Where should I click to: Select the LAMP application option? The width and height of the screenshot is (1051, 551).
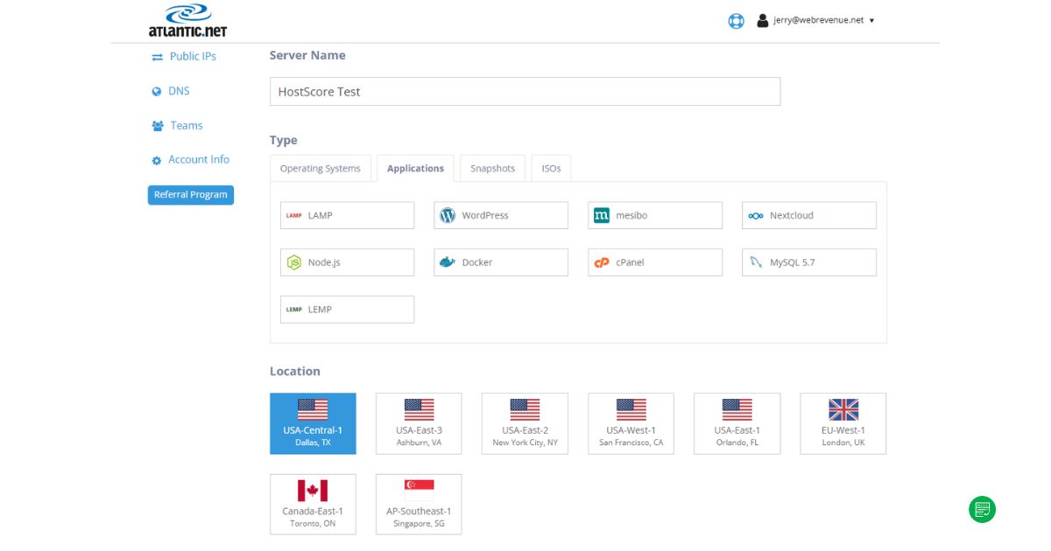(347, 215)
